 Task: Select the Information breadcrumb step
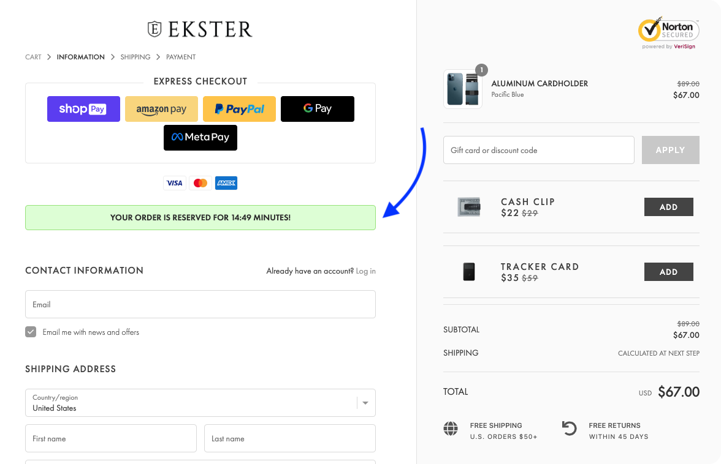[x=81, y=57]
